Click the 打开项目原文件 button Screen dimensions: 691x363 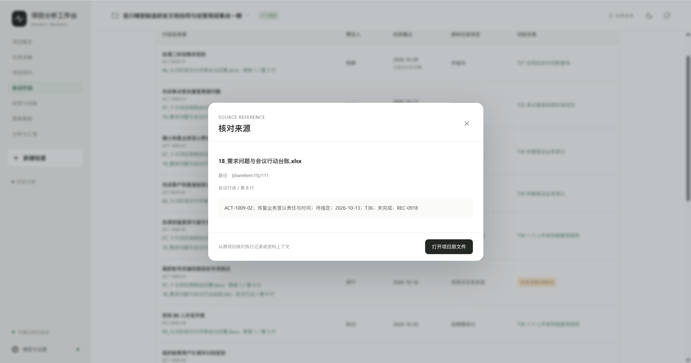(449, 247)
